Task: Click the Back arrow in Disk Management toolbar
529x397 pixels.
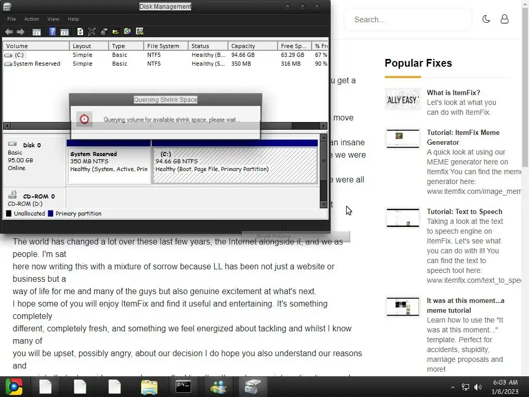Action: click(9, 32)
